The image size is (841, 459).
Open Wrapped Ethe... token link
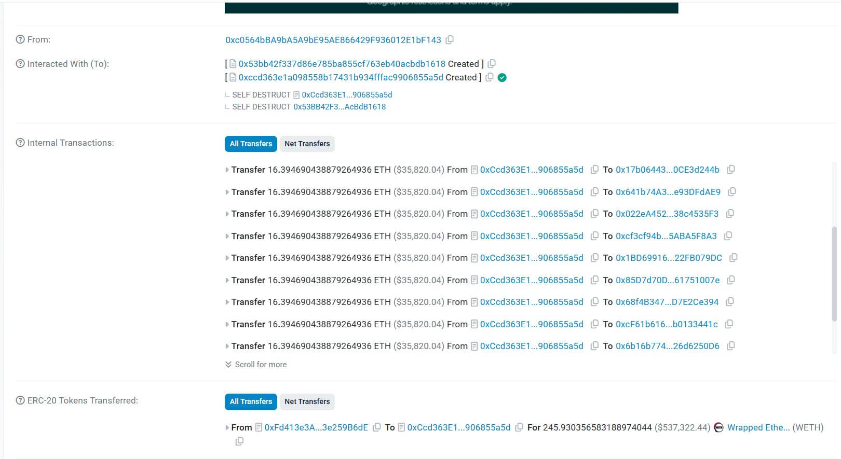758,427
